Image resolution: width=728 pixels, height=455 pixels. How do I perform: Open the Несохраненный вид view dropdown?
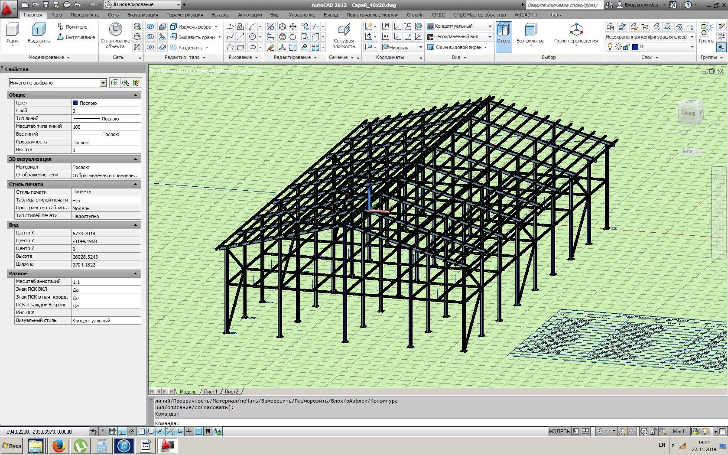click(460, 36)
